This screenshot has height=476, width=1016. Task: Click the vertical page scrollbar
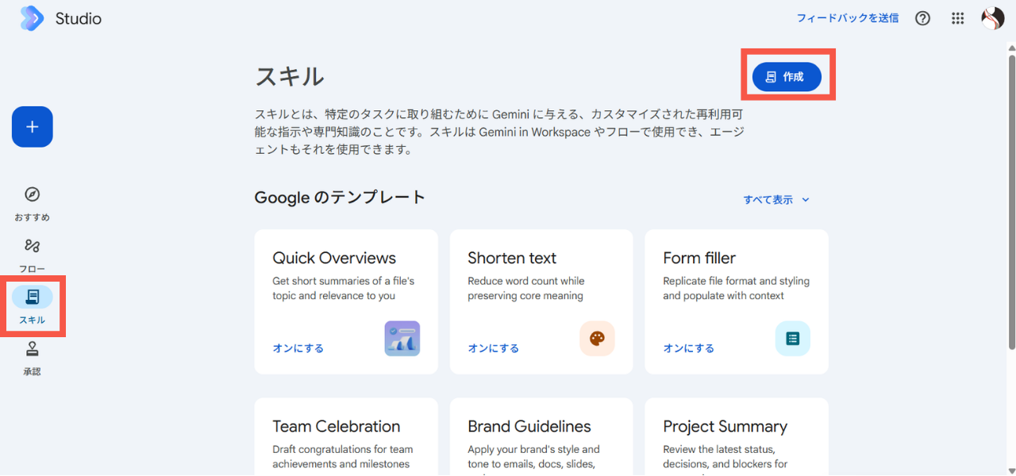tap(1011, 202)
